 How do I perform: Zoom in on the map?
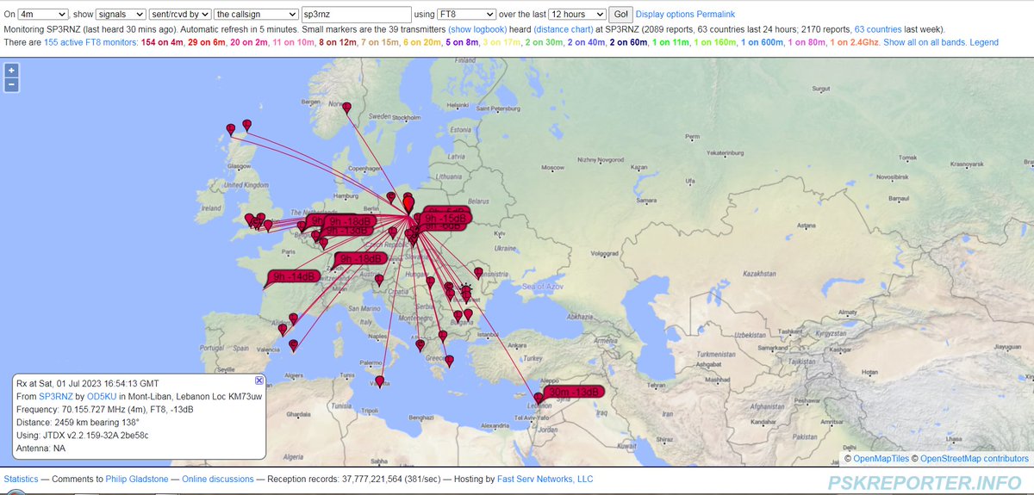(11, 71)
